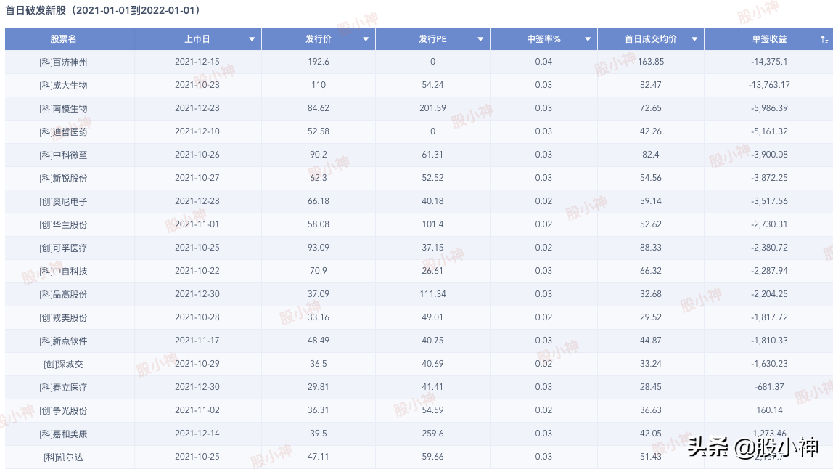Image resolution: width=833 pixels, height=472 pixels.
Task: Select the [科]成大生物 stock row
Action: [x=63, y=86]
